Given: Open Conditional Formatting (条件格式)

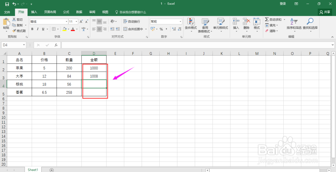Looking at the screenshot, I should pos(191,25).
